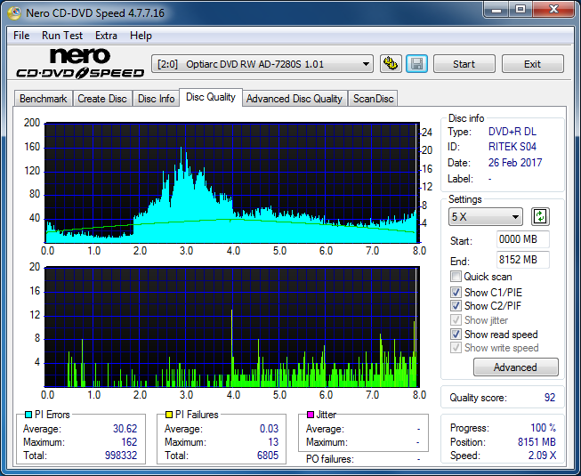The width and height of the screenshot is (581, 476).
Task: Expand the 5 X scan speed dropdown
Action: [486, 217]
